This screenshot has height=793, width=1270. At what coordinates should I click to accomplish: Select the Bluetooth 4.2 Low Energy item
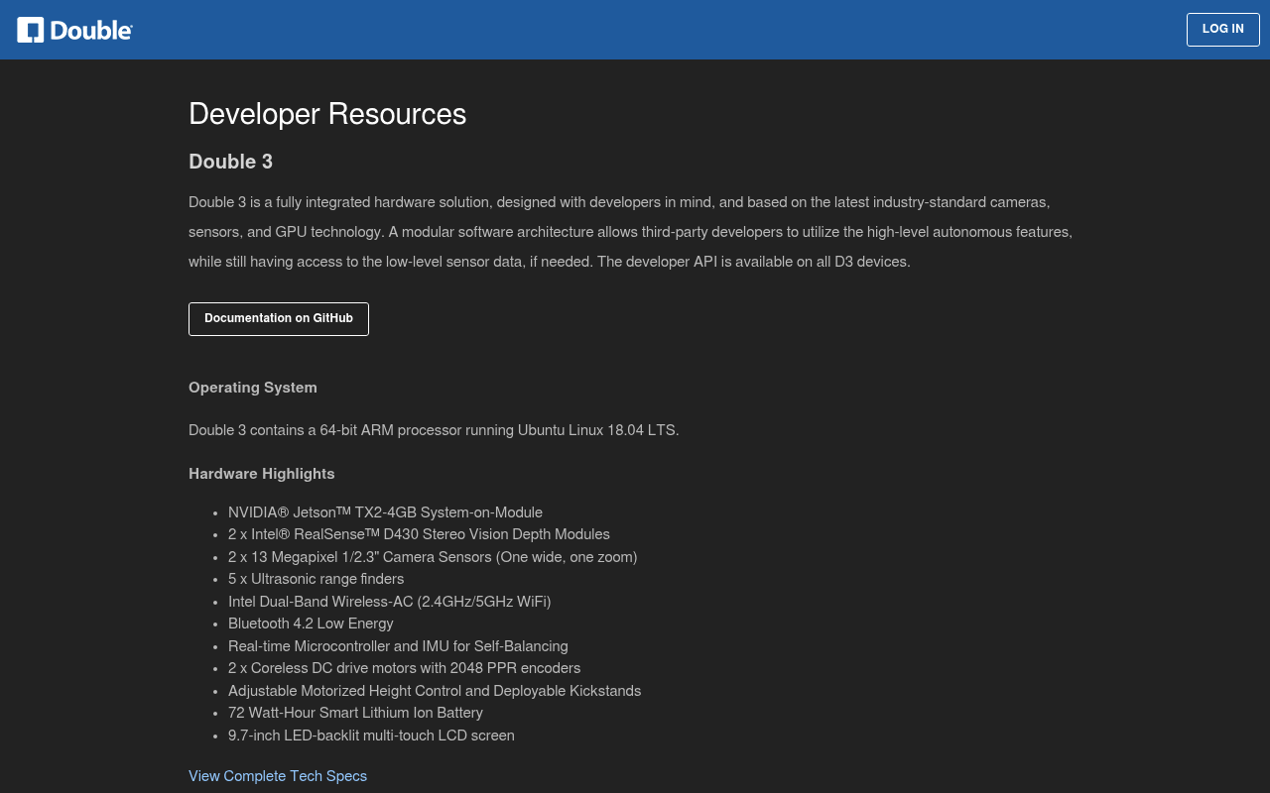[311, 623]
